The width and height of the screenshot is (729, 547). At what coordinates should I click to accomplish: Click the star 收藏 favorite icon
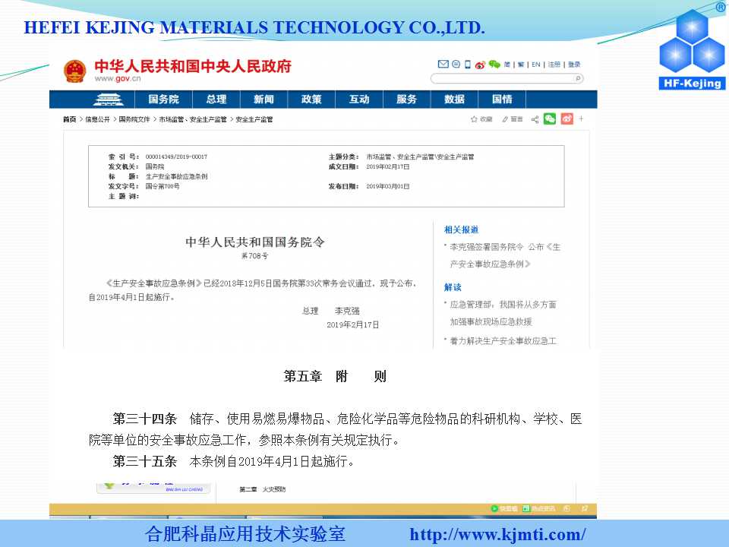point(474,119)
